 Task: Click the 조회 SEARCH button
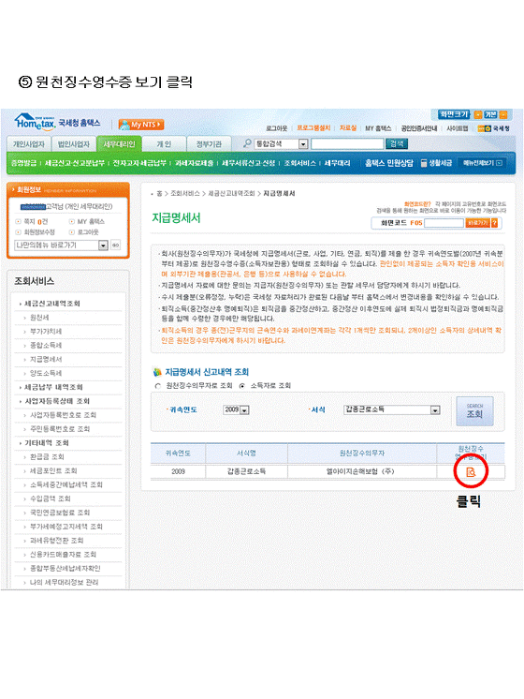474,411
